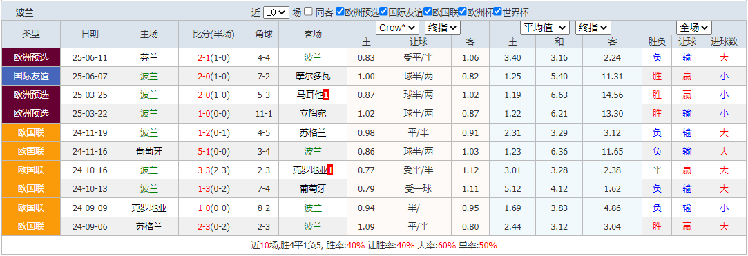Toggle the 同客 checkbox
This screenshot has width=748, height=256.
click(309, 12)
